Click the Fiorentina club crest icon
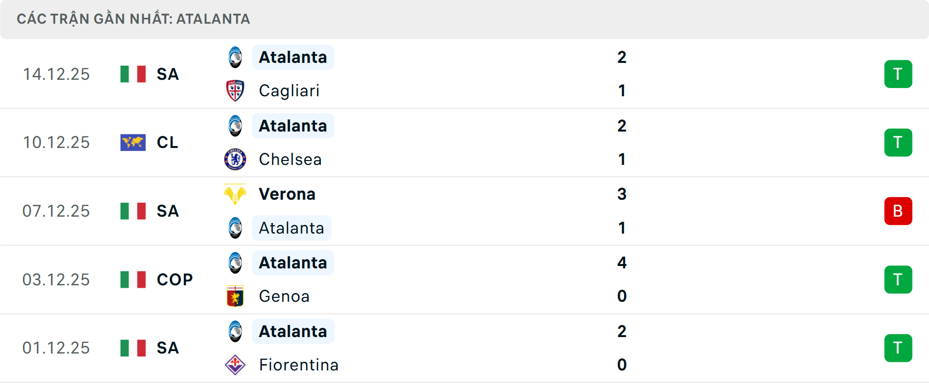This screenshot has height=383, width=929. click(x=235, y=365)
